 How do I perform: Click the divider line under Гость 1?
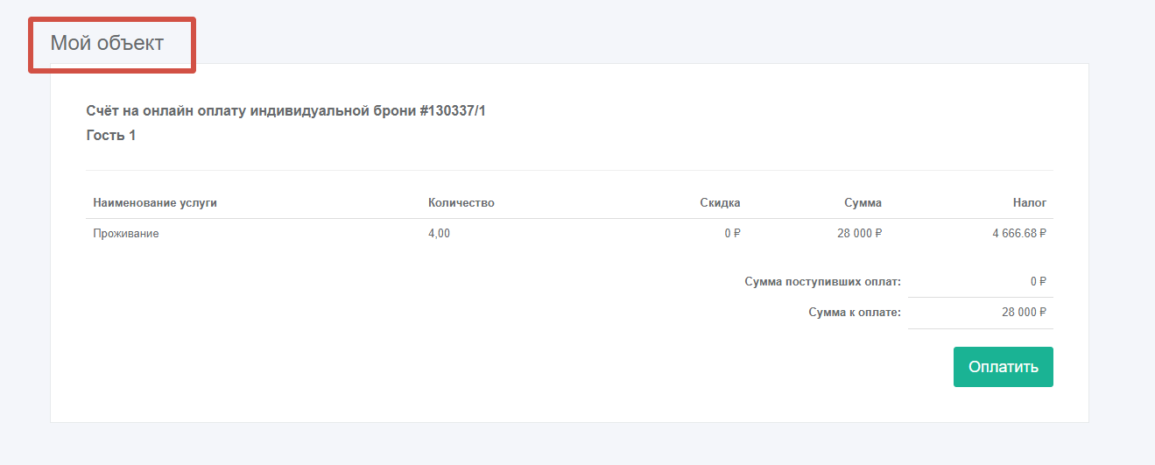click(x=569, y=170)
